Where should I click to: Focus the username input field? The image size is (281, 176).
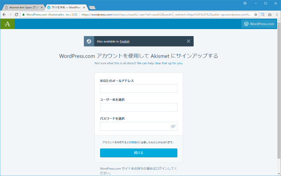[139, 107]
